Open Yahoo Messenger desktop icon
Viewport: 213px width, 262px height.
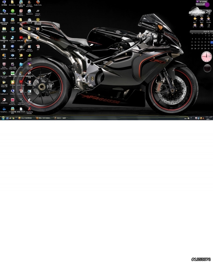pos(29,66)
